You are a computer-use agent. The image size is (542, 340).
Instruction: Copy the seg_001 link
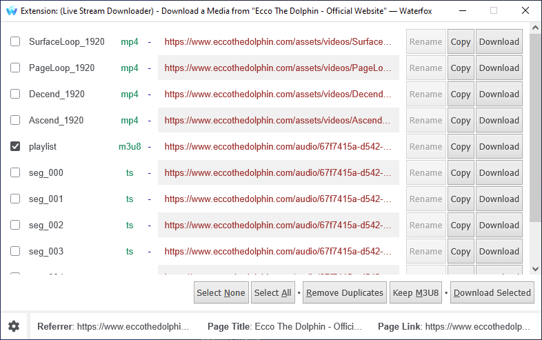[x=461, y=199]
